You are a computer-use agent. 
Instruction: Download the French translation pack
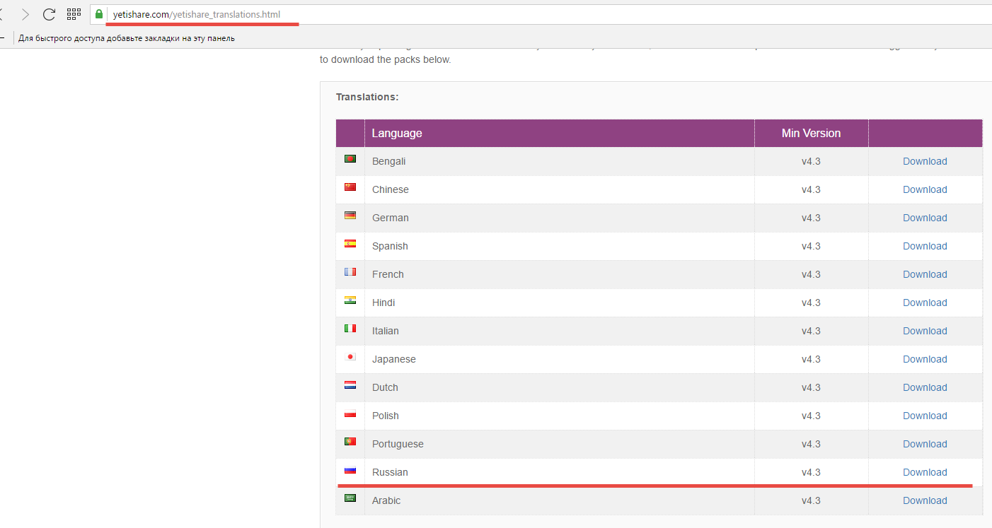pyautogui.click(x=925, y=274)
